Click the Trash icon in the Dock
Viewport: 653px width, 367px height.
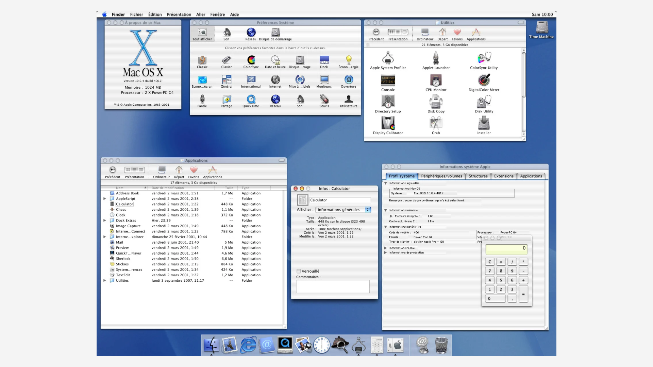(441, 345)
